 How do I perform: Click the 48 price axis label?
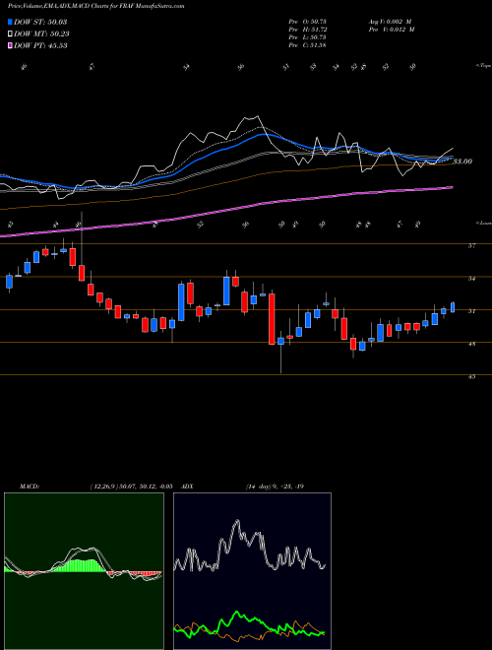471,344
